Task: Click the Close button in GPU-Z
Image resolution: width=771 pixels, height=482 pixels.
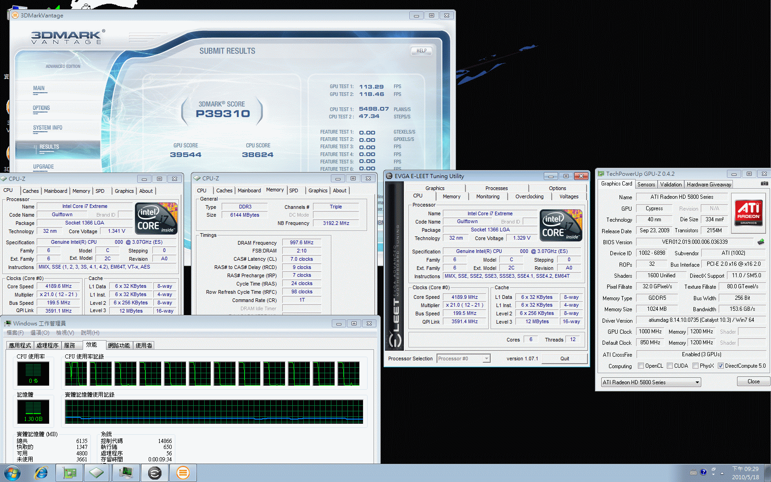Action: 753,381
